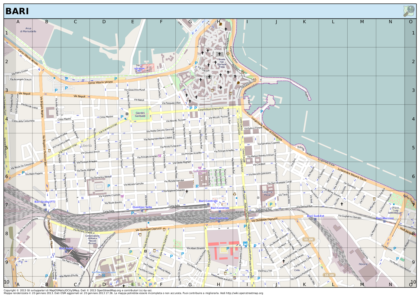
Task: Click the church cross on Via Scipione Crisanzio
Action: tap(187, 191)
